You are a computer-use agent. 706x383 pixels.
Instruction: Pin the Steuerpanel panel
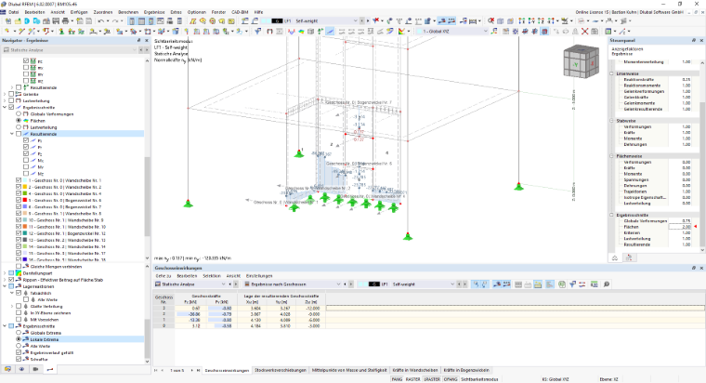coord(694,41)
